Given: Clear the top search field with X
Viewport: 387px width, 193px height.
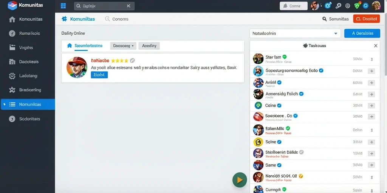Looking at the screenshot, I should [x=128, y=6].
